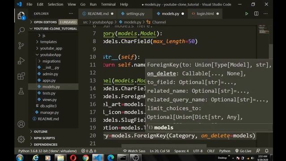Image resolution: width=286 pixels, height=161 pixels.
Task: Open Explorer panel more actions ellipsis
Action: tap(71, 13)
